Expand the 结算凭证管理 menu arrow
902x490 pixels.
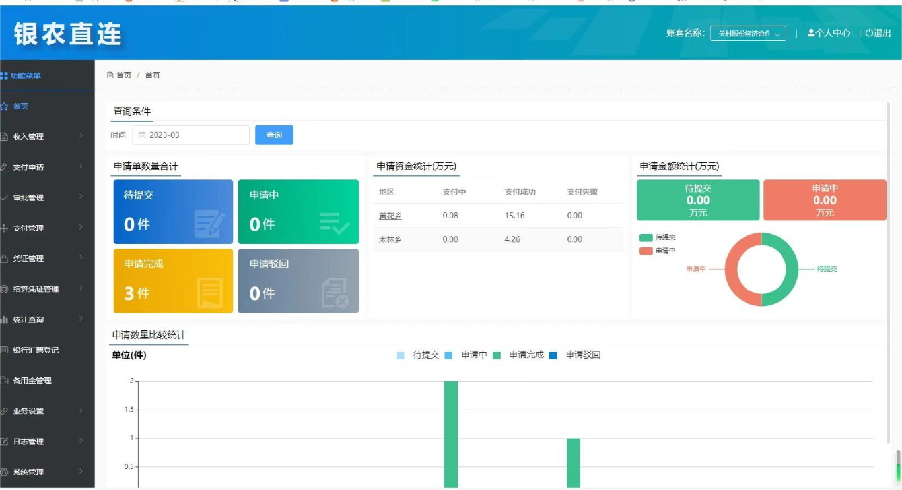81,288
